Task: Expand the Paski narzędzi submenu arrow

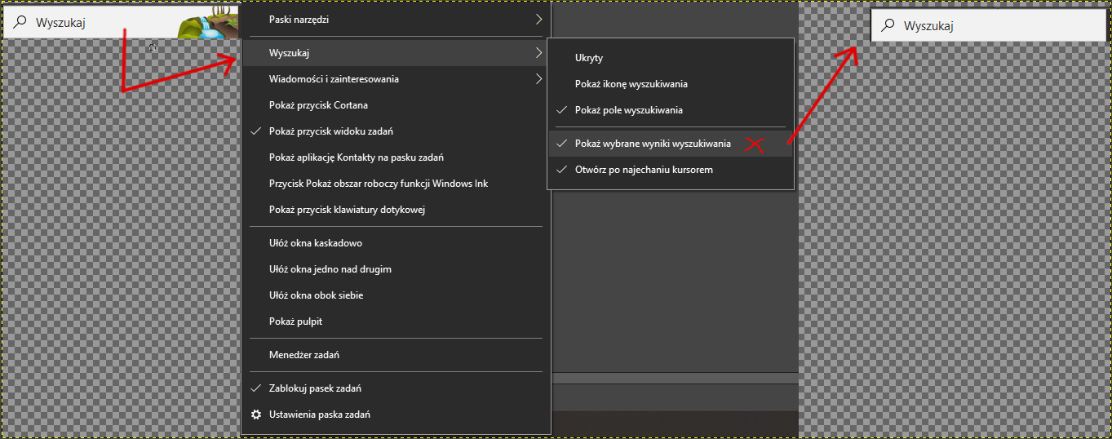Action: (538, 19)
